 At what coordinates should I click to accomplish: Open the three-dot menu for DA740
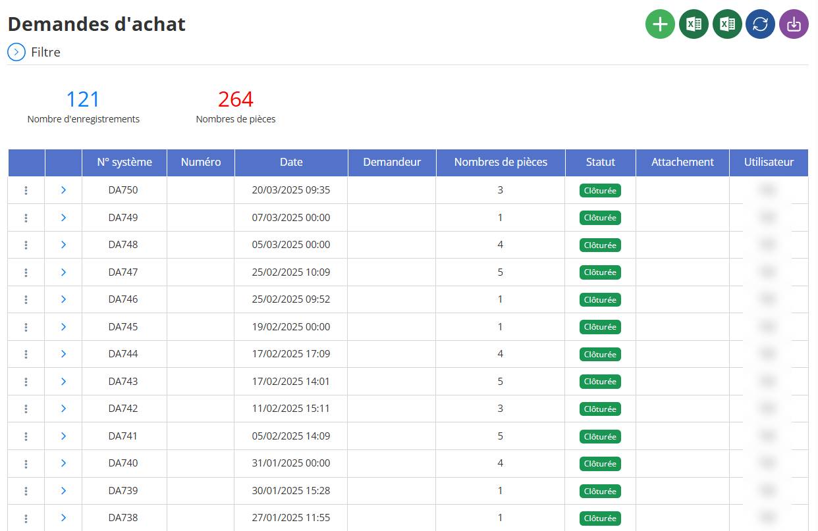(x=26, y=463)
